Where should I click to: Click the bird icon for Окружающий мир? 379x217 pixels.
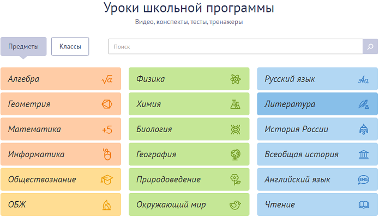coord(235,205)
